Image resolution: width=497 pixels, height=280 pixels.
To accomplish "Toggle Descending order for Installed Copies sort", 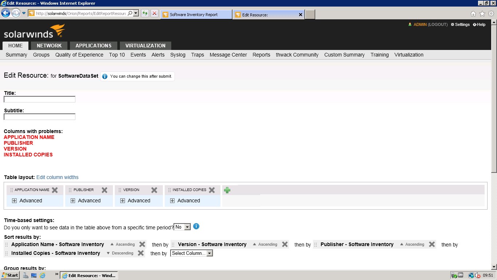I will 120,253.
